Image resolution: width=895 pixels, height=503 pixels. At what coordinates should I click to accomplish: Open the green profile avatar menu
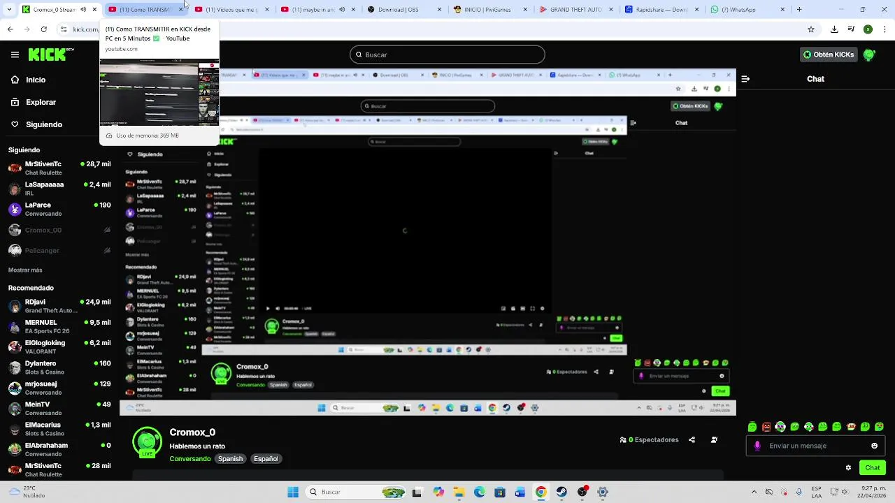click(x=869, y=54)
